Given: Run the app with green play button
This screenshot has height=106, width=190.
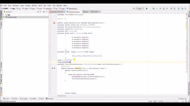Looking at the screenshot, I should point(147,9).
